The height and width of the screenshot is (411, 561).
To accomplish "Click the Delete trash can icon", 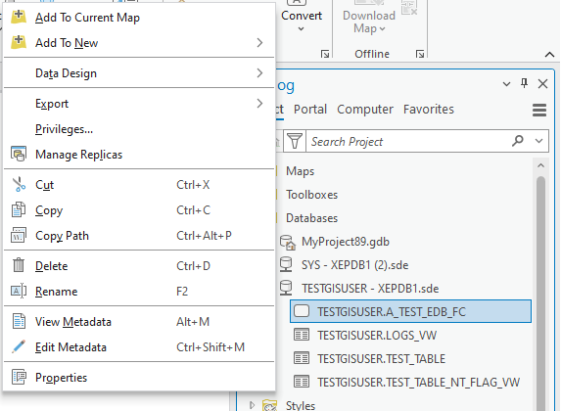I will 19,265.
